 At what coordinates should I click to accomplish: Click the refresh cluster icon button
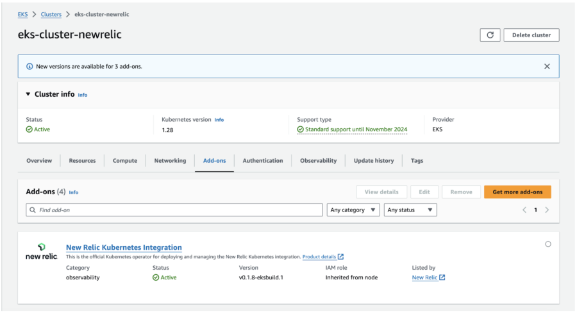click(x=490, y=35)
